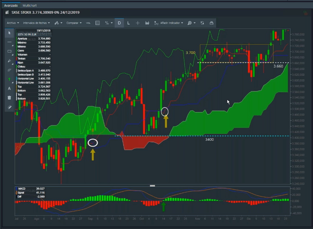
Task: Select the green arrow marker tool
Action: tap(9, 79)
